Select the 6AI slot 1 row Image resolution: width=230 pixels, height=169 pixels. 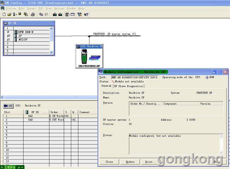[x=51, y=116]
